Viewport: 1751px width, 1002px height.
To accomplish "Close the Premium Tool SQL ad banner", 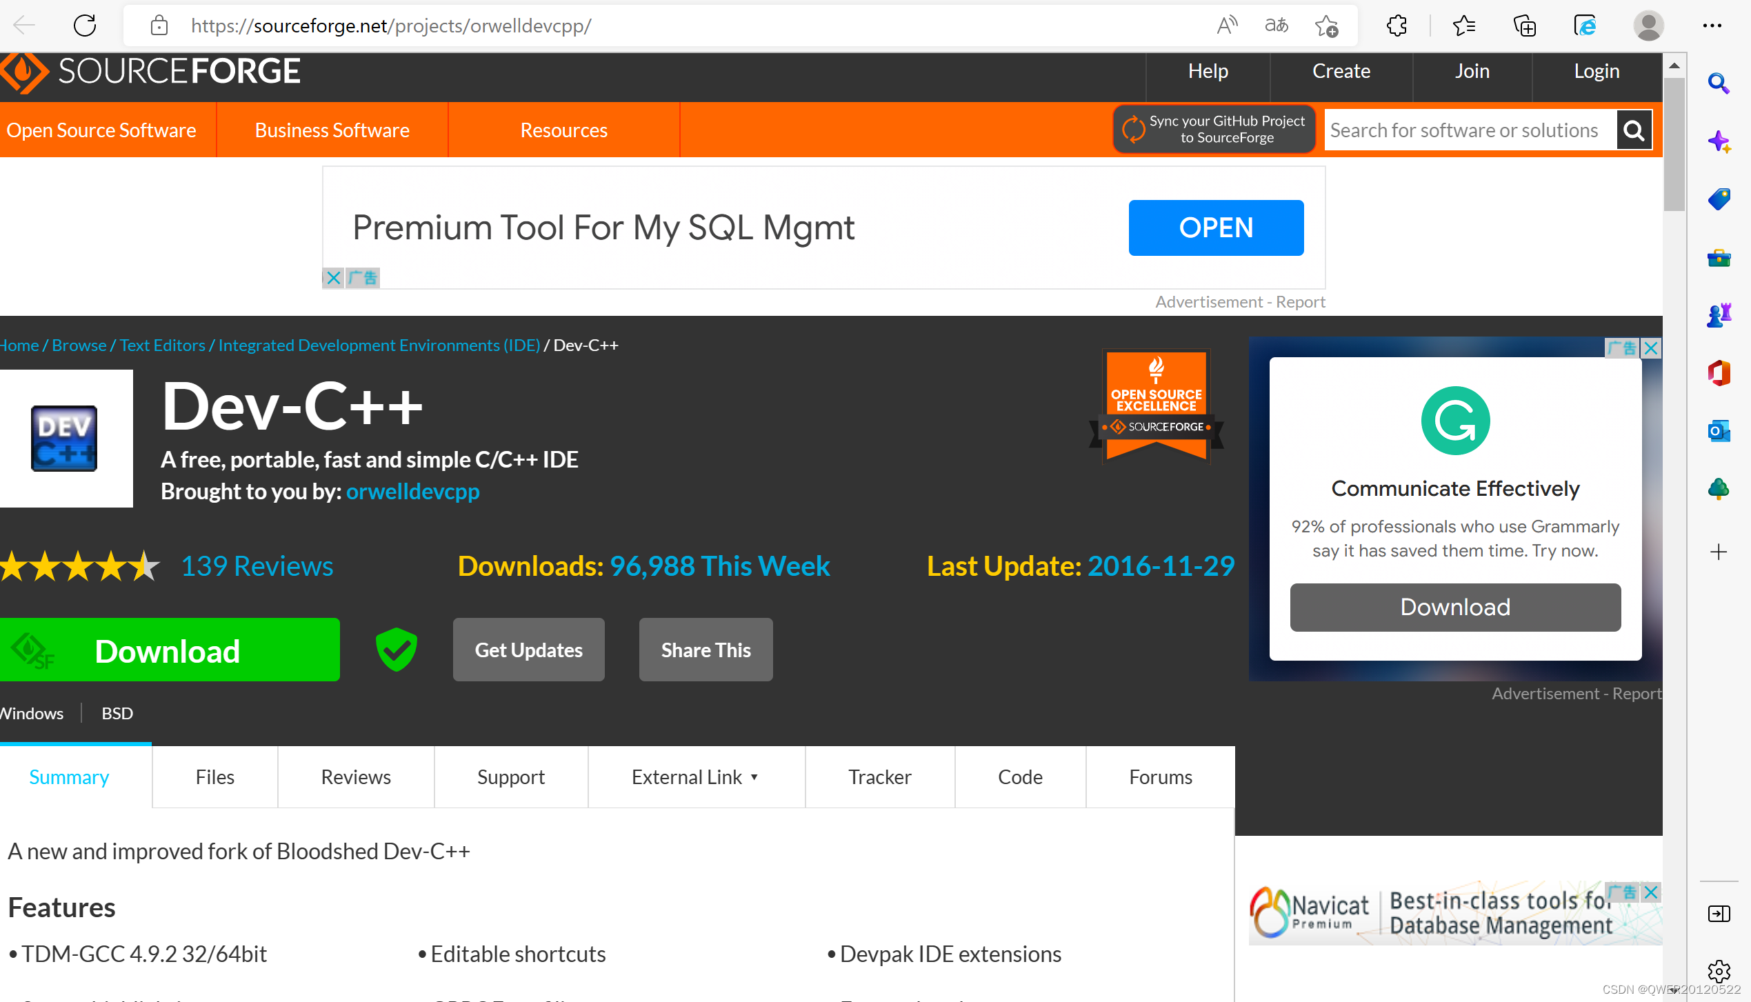I will [x=334, y=278].
